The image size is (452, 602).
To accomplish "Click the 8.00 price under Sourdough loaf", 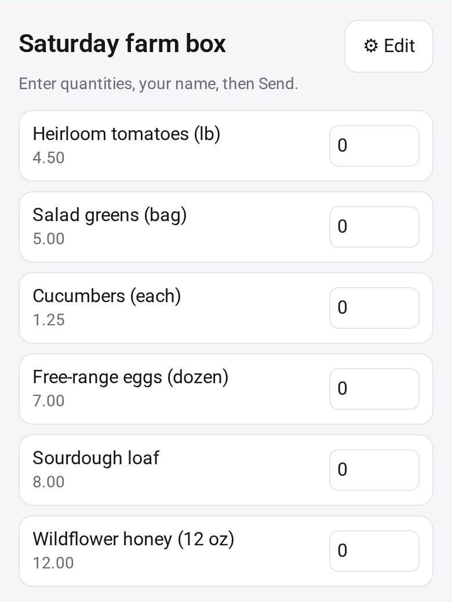I will coord(49,482).
